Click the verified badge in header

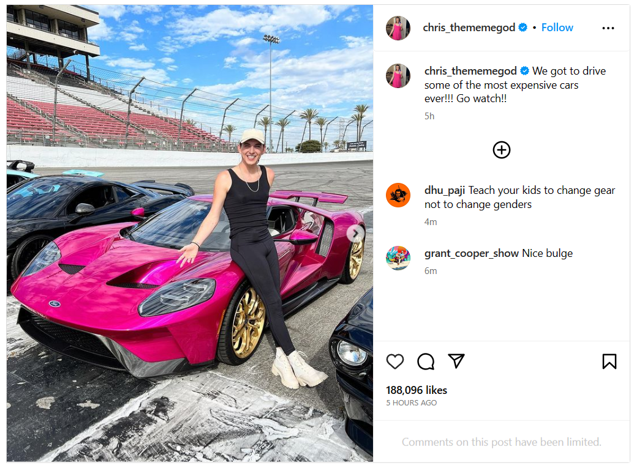(523, 28)
